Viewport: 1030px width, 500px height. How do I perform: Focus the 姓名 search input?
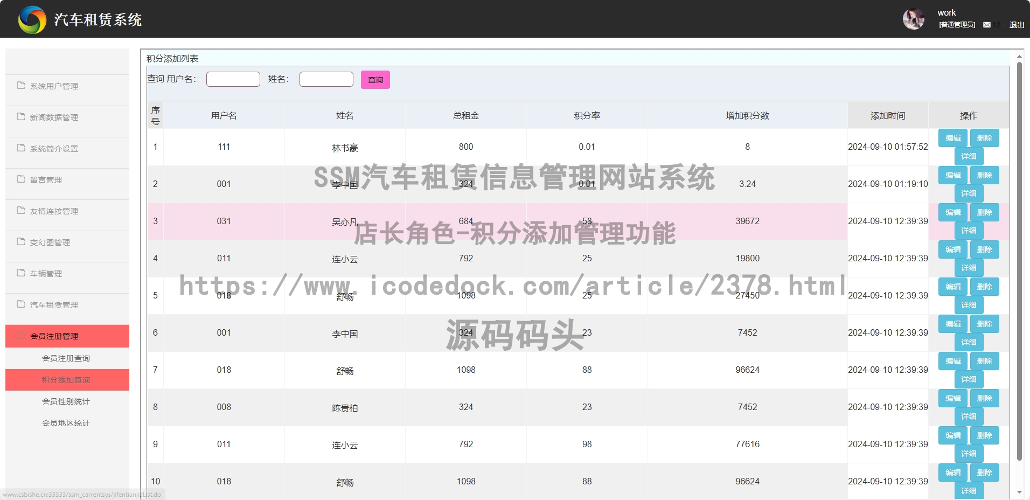326,79
